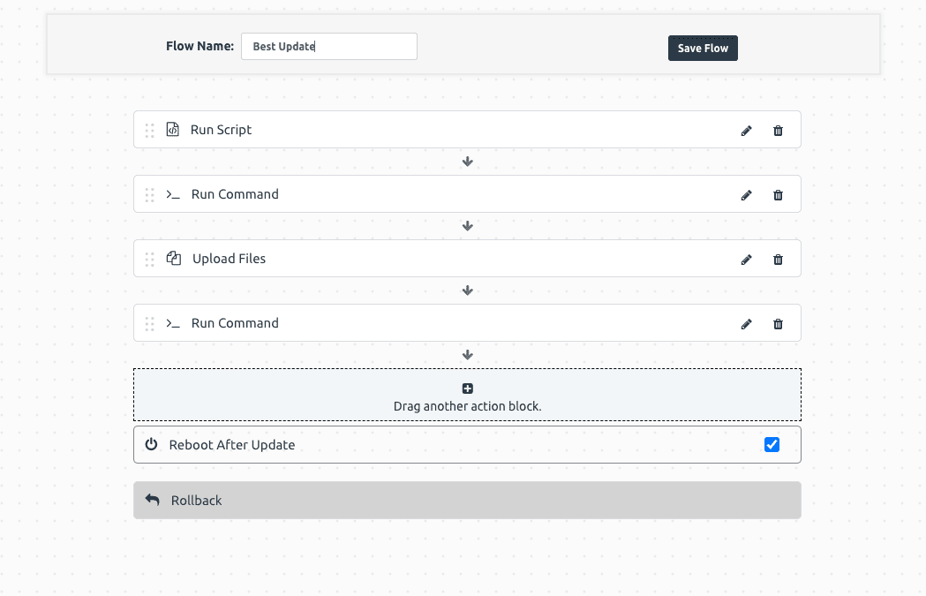Grab the Run Script drag handle
The width and height of the screenshot is (926, 596).
[x=149, y=130]
